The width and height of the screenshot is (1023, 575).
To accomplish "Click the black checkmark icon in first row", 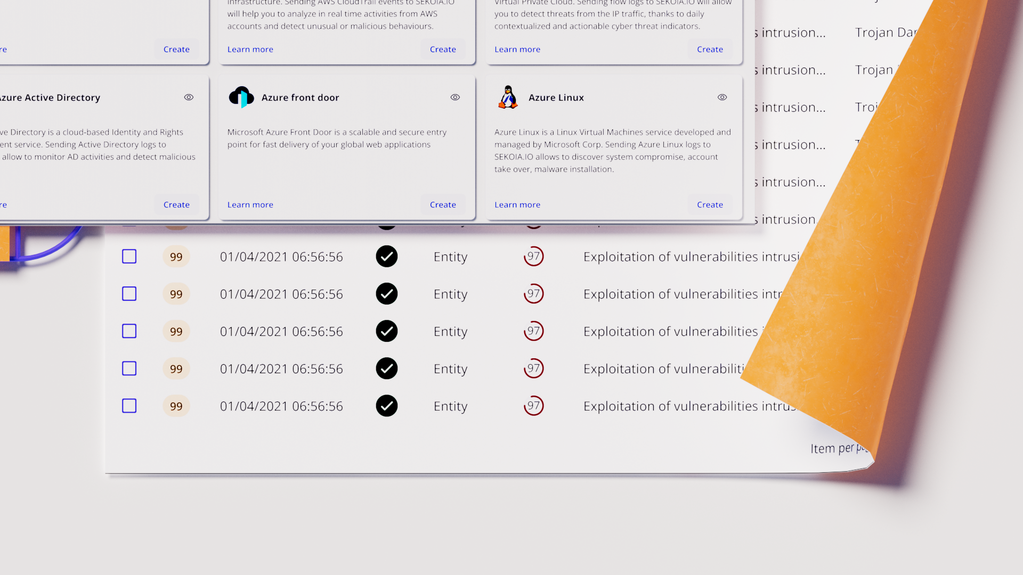I will [387, 257].
